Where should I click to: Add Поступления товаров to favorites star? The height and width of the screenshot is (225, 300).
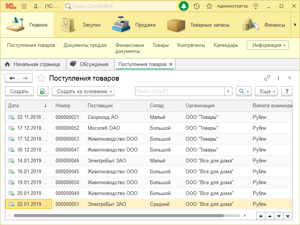tap(41, 78)
